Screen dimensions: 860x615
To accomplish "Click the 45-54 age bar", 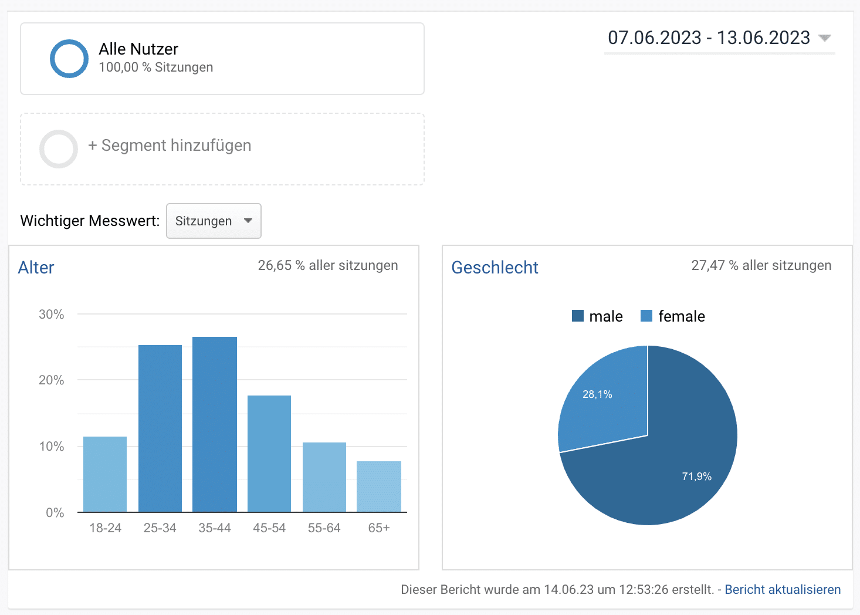I will [269, 454].
